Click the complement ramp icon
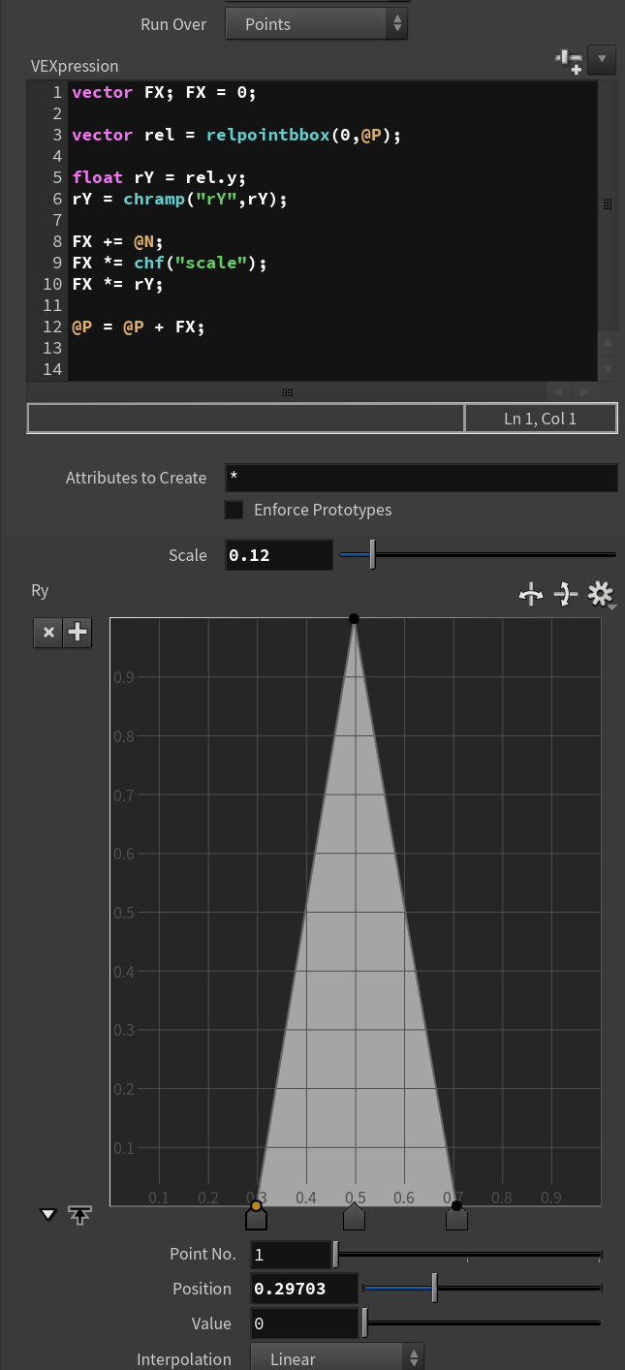The width and height of the screenshot is (625, 1370). click(566, 595)
